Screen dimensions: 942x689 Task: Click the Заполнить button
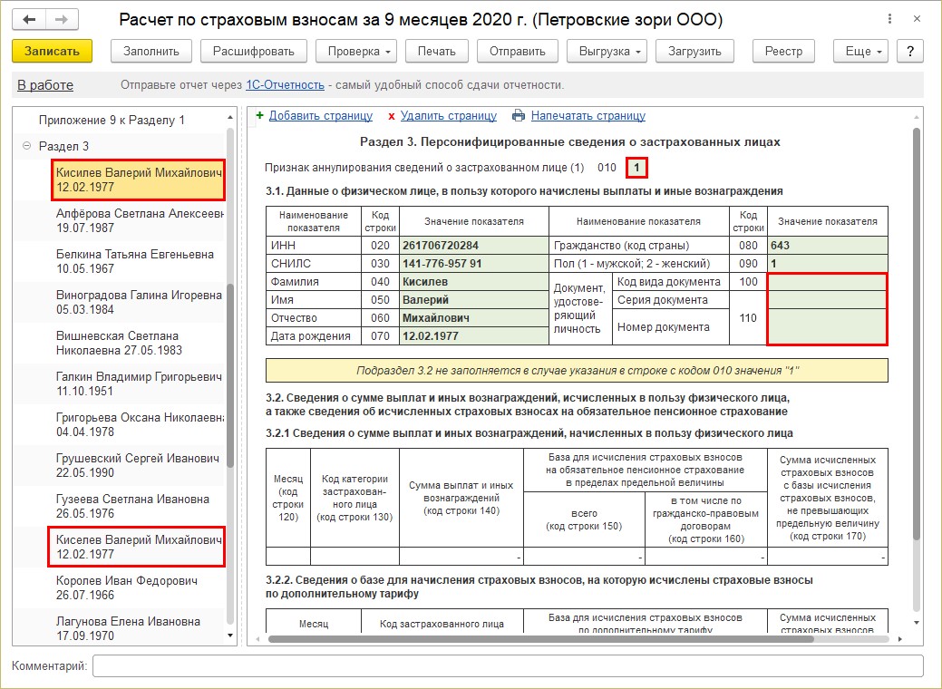tap(151, 51)
